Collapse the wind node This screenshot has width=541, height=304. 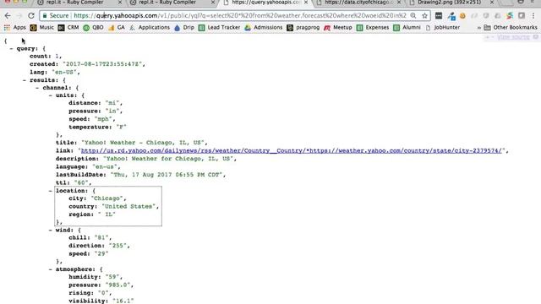click(x=51, y=230)
